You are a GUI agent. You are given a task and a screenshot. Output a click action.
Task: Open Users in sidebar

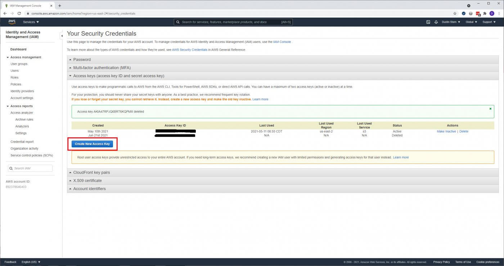15,71
